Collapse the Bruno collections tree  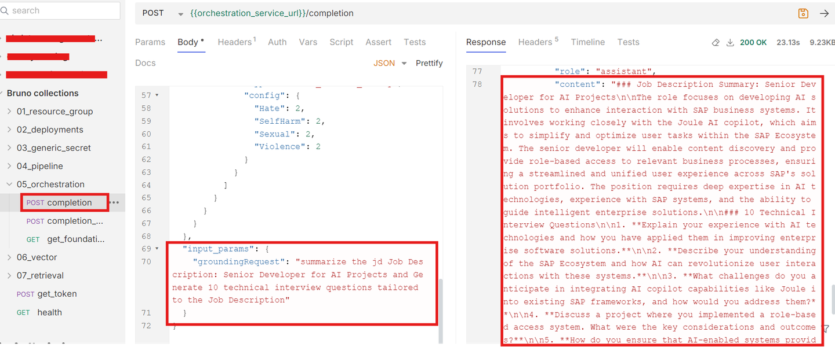pyautogui.click(x=42, y=93)
